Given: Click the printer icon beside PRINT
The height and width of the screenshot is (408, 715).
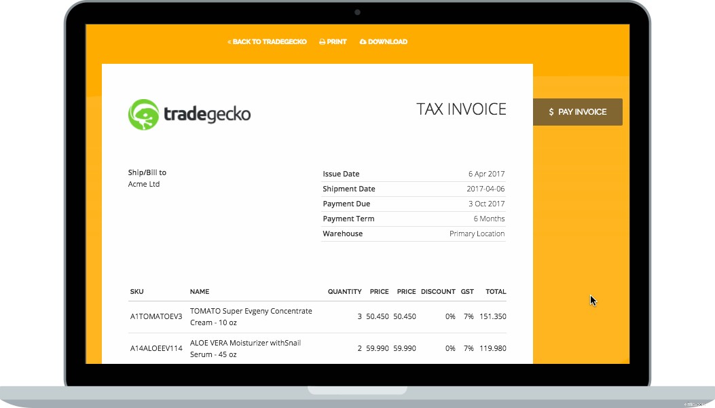Looking at the screenshot, I should (321, 41).
